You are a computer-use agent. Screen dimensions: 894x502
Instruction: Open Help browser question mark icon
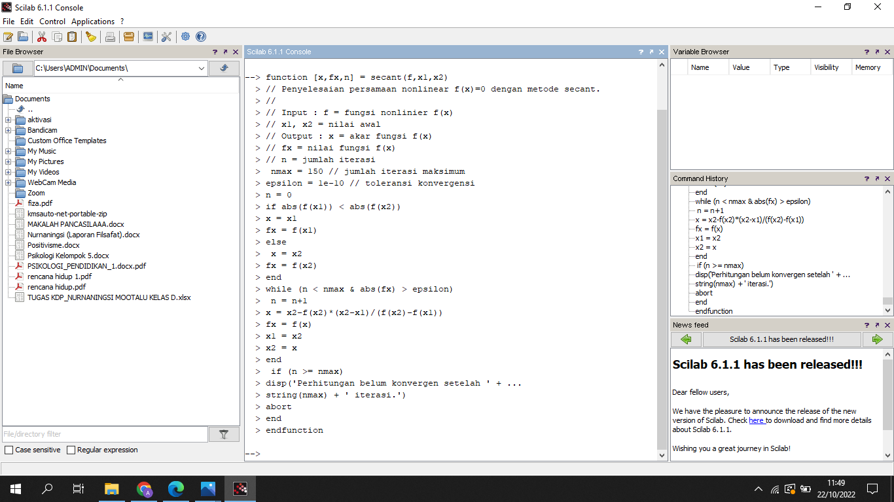[x=201, y=37]
